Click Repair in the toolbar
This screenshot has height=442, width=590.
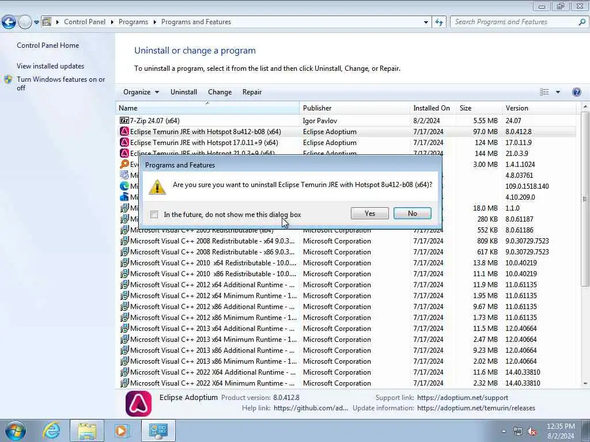(252, 92)
